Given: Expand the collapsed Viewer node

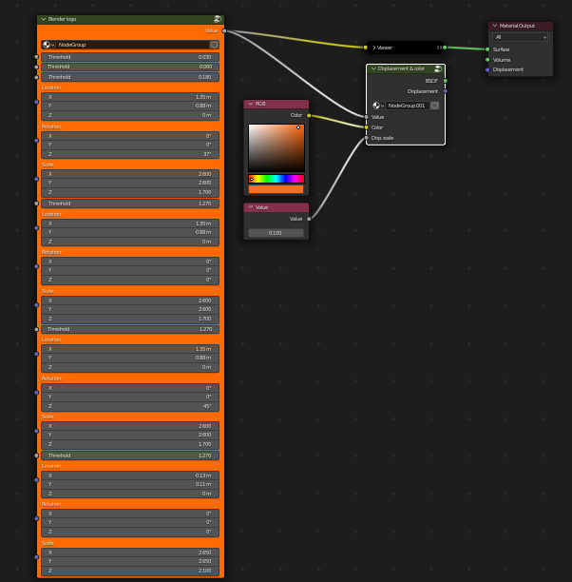Looking at the screenshot, I should tap(374, 48).
